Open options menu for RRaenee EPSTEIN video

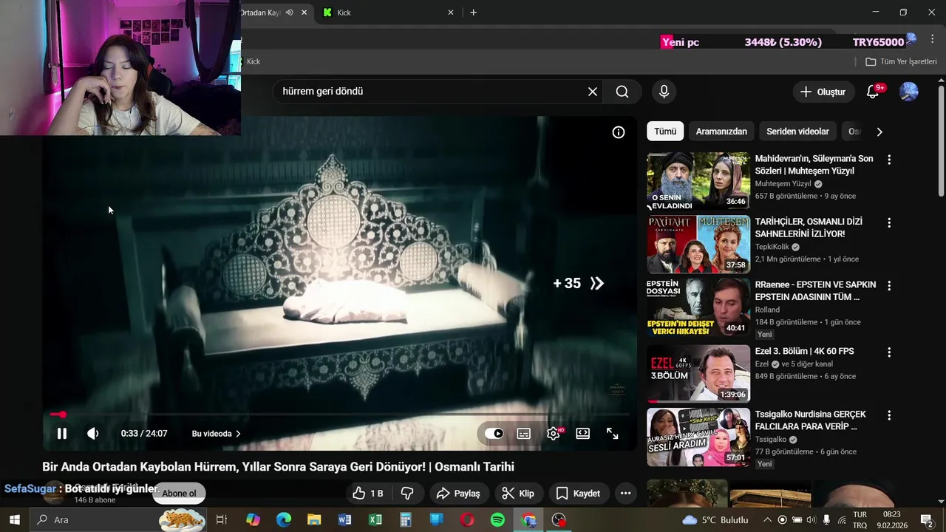pos(889,285)
